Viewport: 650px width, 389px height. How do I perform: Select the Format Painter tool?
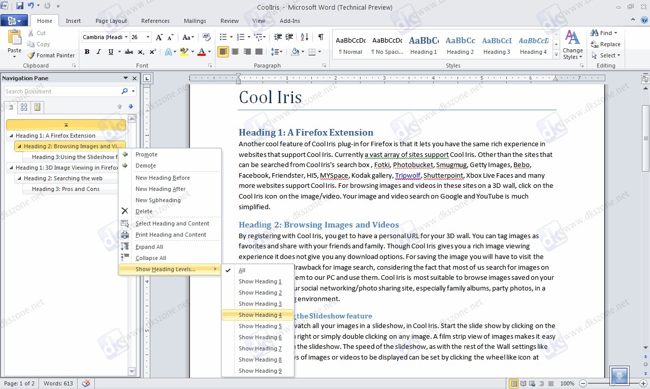point(51,55)
